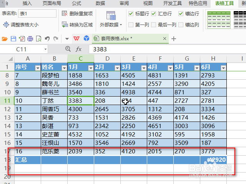This screenshot has height=184, width=246.
Task: Toggle the 标题行 (header row) checkbox
Action: click(x=131, y=14)
